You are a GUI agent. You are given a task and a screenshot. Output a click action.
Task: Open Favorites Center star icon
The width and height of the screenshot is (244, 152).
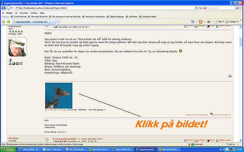click(x=3, y=22)
